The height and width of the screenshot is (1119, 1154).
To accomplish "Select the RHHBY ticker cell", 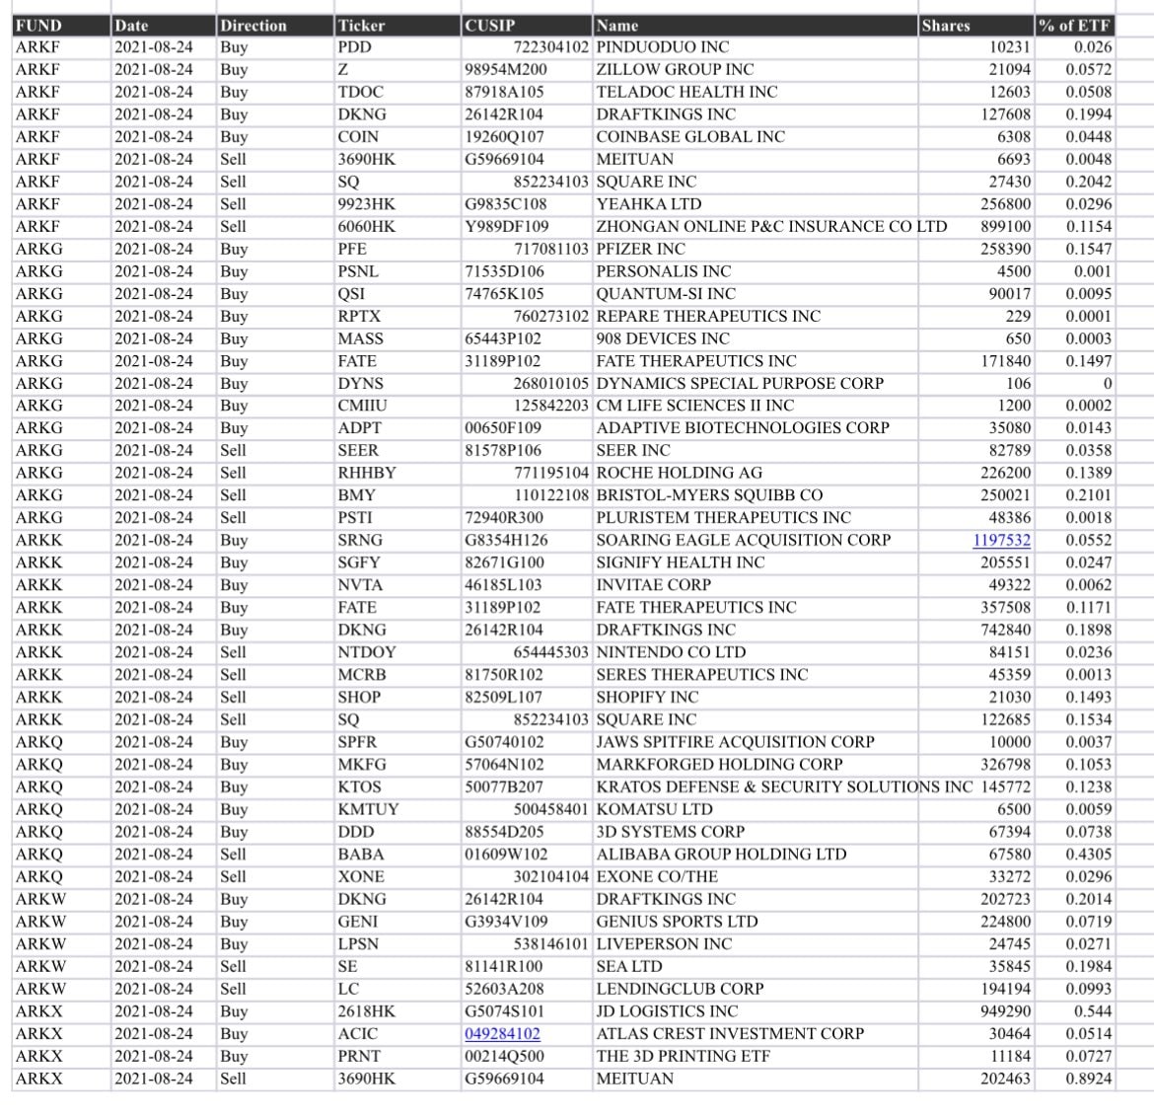I will 397,473.
